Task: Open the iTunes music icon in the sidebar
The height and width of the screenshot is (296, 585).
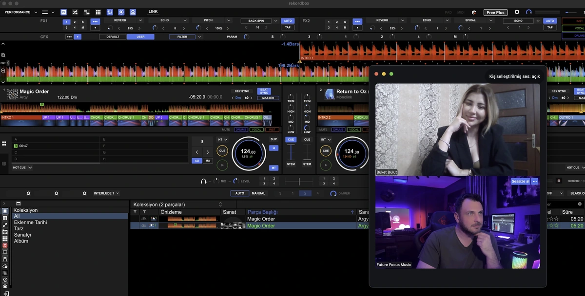Action: pyautogui.click(x=5, y=245)
